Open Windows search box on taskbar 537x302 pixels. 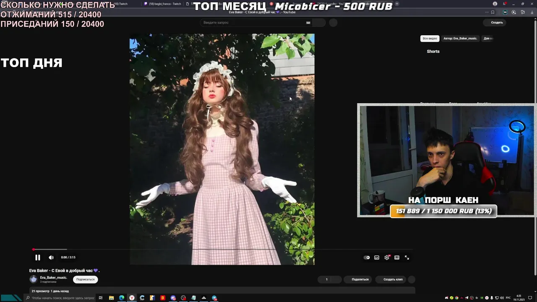coord(60,298)
